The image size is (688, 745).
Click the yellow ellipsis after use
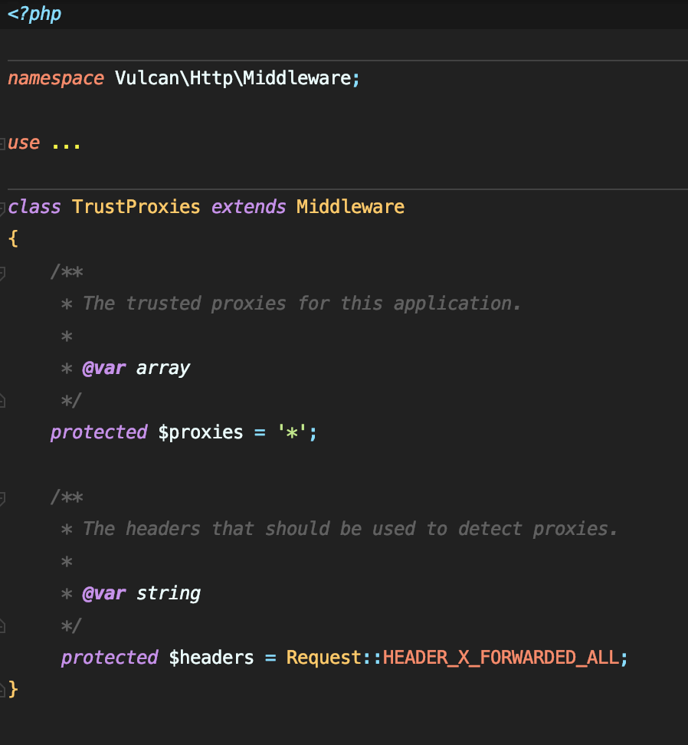(66, 143)
